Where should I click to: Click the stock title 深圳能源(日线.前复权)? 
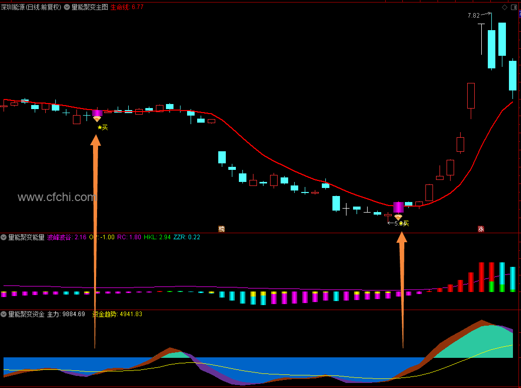[31, 7]
